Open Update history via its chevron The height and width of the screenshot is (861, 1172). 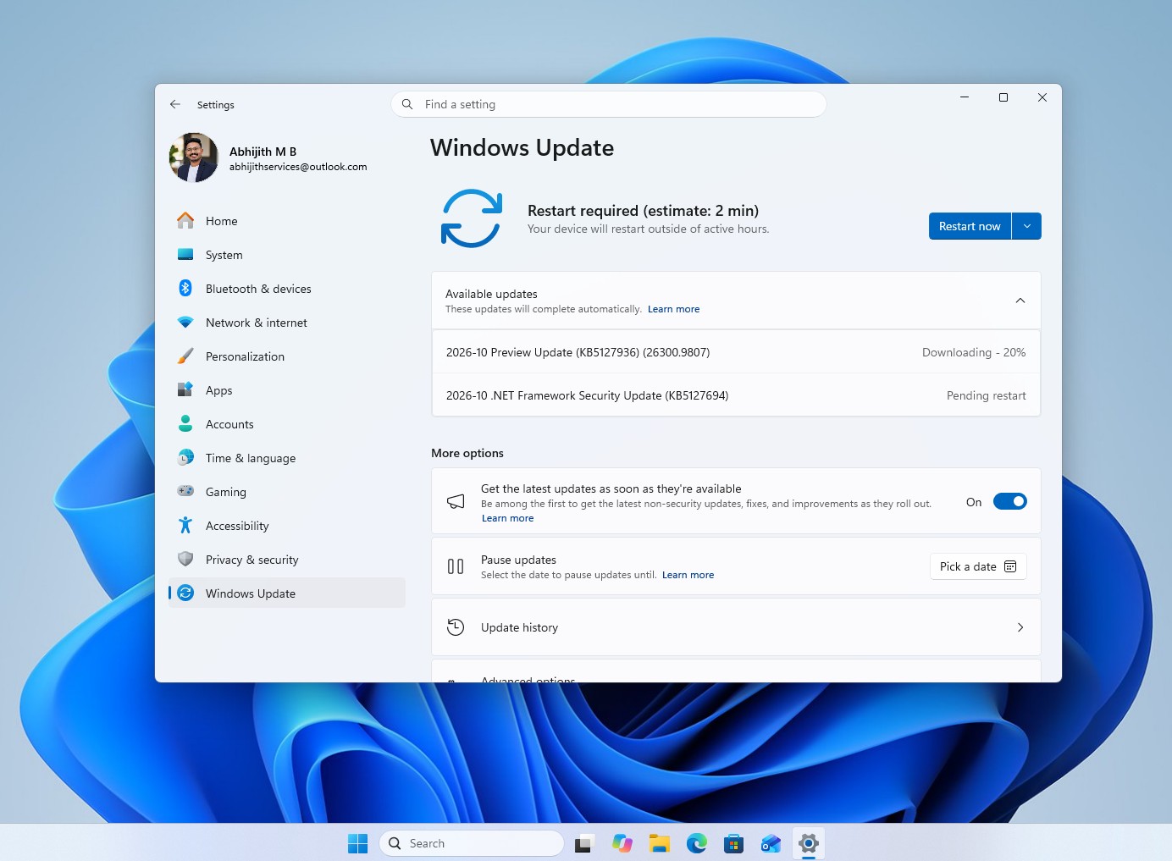1020,627
